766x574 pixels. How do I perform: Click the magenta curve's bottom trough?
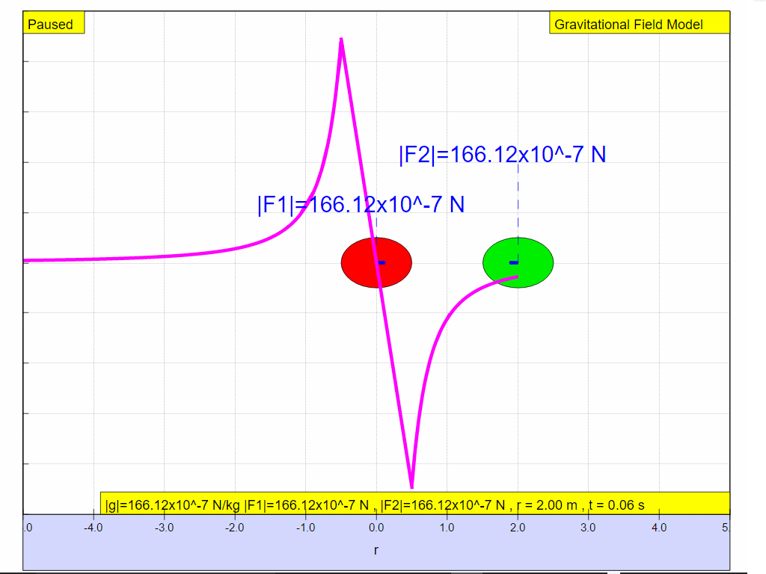[x=411, y=487]
